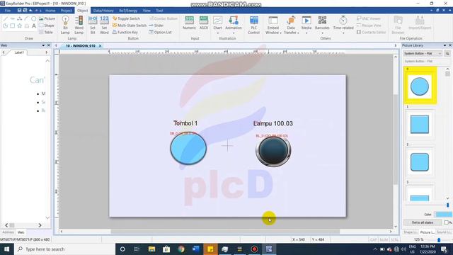This screenshot has width=453, height=255.
Task: Click the Windows search box
Action: coord(64,249)
